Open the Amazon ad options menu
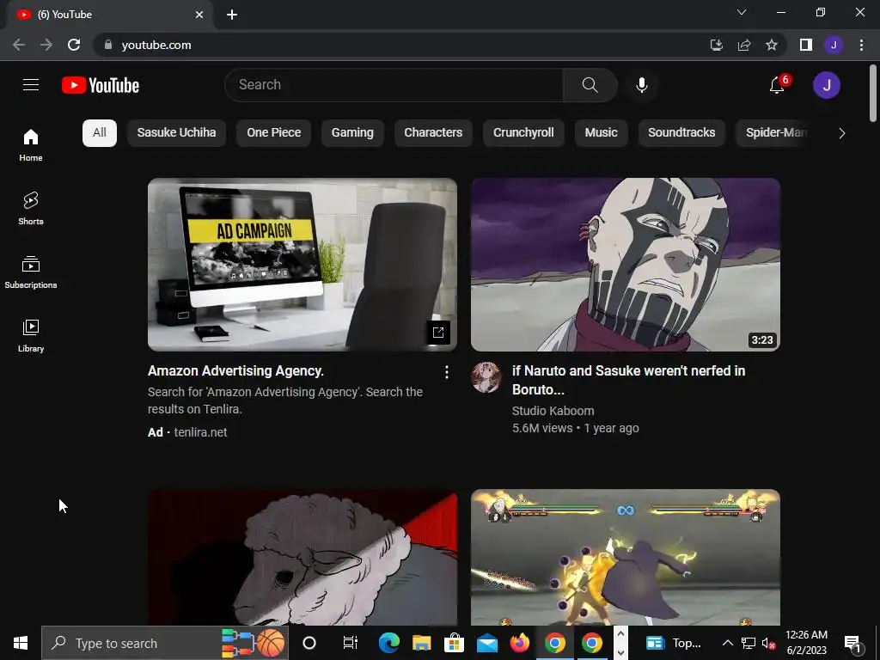 click(447, 372)
